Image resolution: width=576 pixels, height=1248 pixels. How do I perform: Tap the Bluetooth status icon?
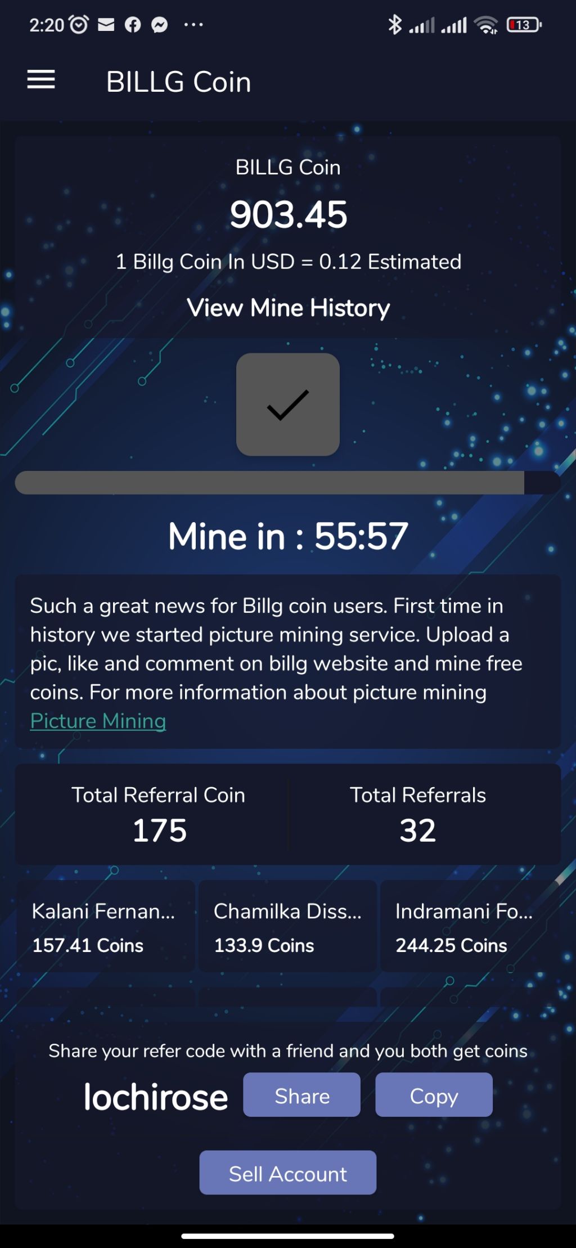395,24
